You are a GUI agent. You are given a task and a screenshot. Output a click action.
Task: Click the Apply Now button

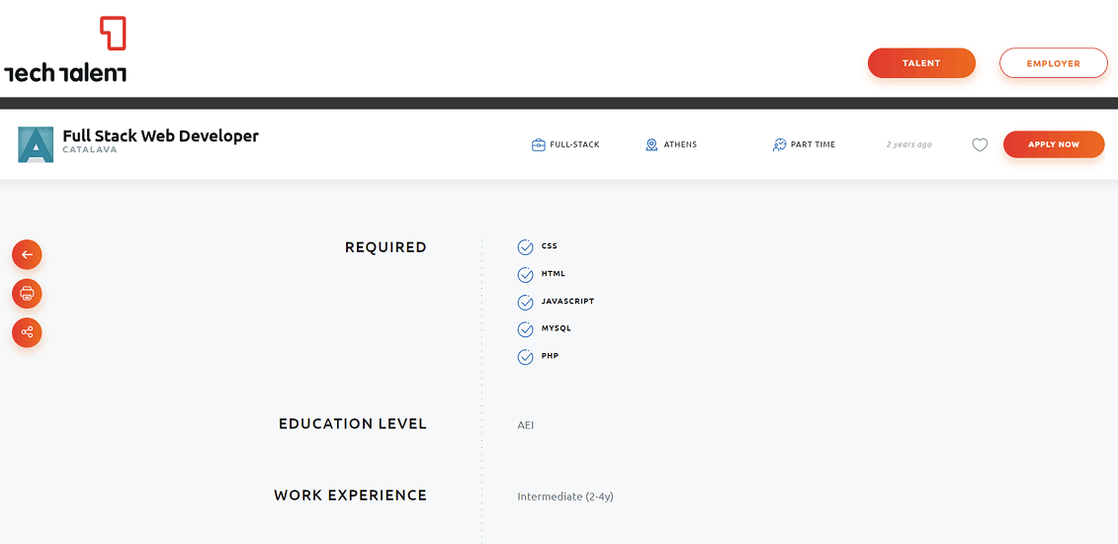pos(1054,144)
